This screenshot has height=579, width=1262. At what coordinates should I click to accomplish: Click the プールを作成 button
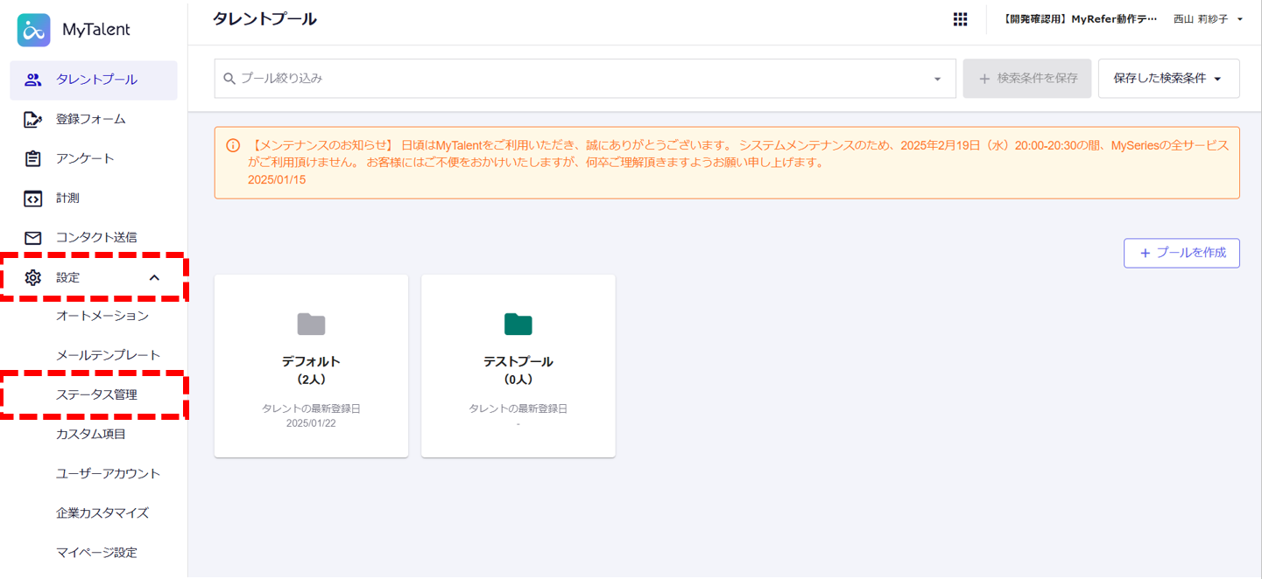coord(1181,253)
